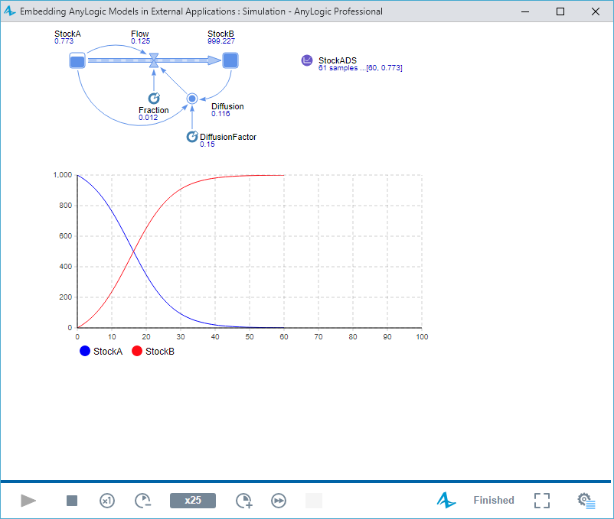Image resolution: width=614 pixels, height=519 pixels.
Task: Select the StockB stock element
Action: 230,60
